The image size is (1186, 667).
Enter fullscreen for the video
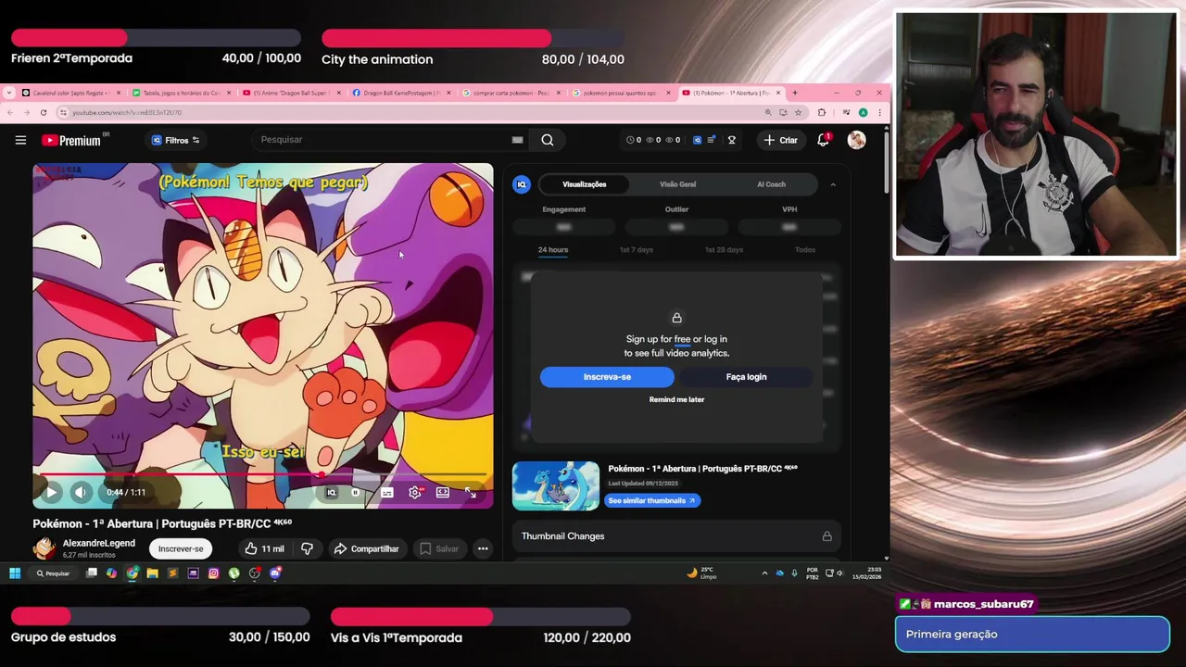471,492
